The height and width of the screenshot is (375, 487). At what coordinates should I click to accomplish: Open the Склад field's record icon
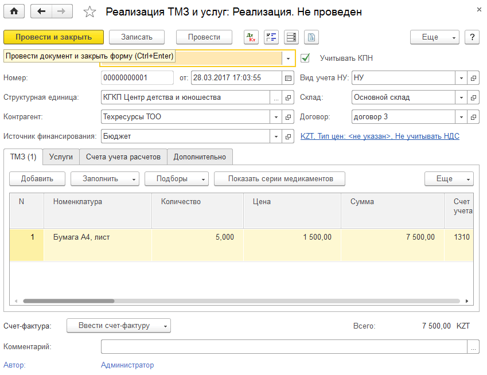474,97
